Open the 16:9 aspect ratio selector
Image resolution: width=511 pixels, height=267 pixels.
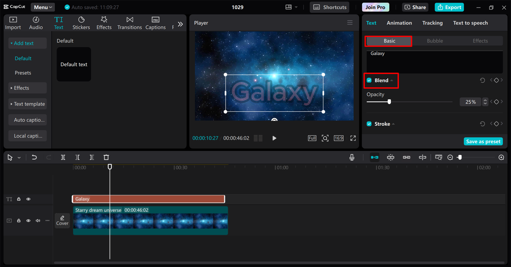point(339,138)
